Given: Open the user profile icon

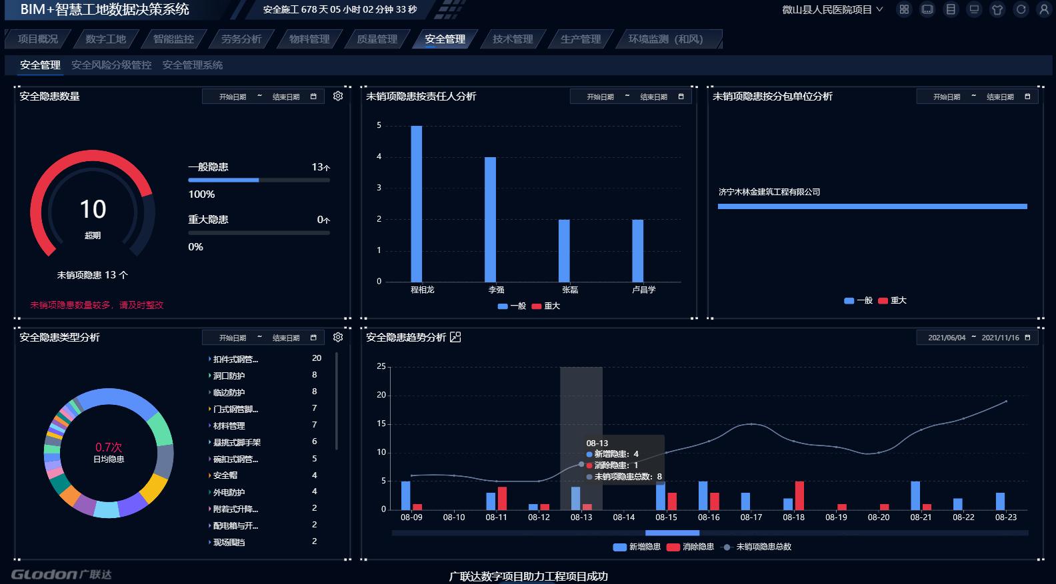Looking at the screenshot, I should click(1044, 9).
